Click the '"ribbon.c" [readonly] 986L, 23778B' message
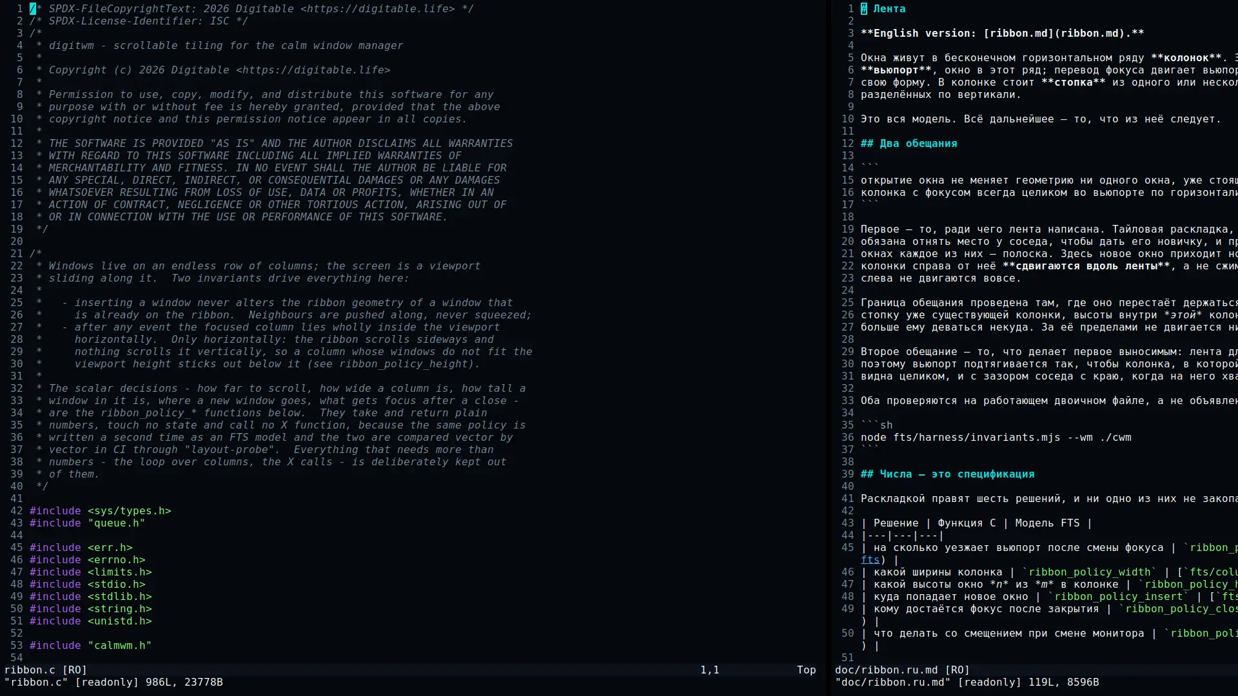 (x=113, y=682)
